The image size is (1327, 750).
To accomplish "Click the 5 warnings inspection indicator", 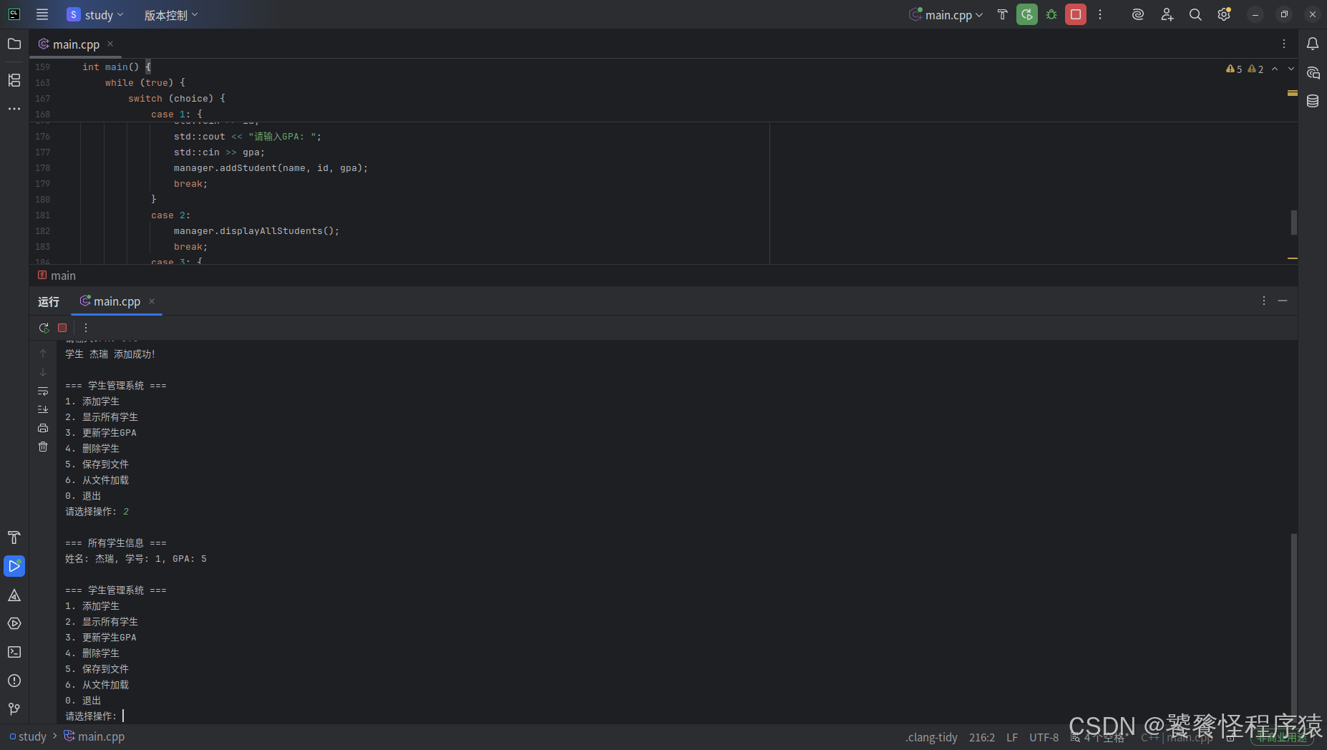I will pos(1234,69).
